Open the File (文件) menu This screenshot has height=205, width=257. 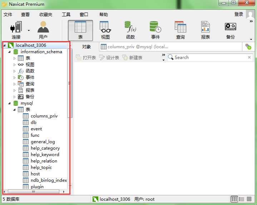tap(8, 15)
